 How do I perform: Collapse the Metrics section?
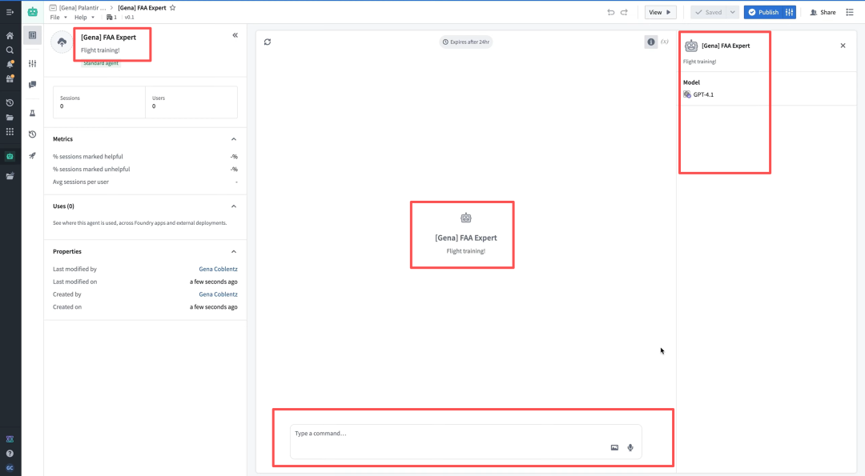click(234, 139)
